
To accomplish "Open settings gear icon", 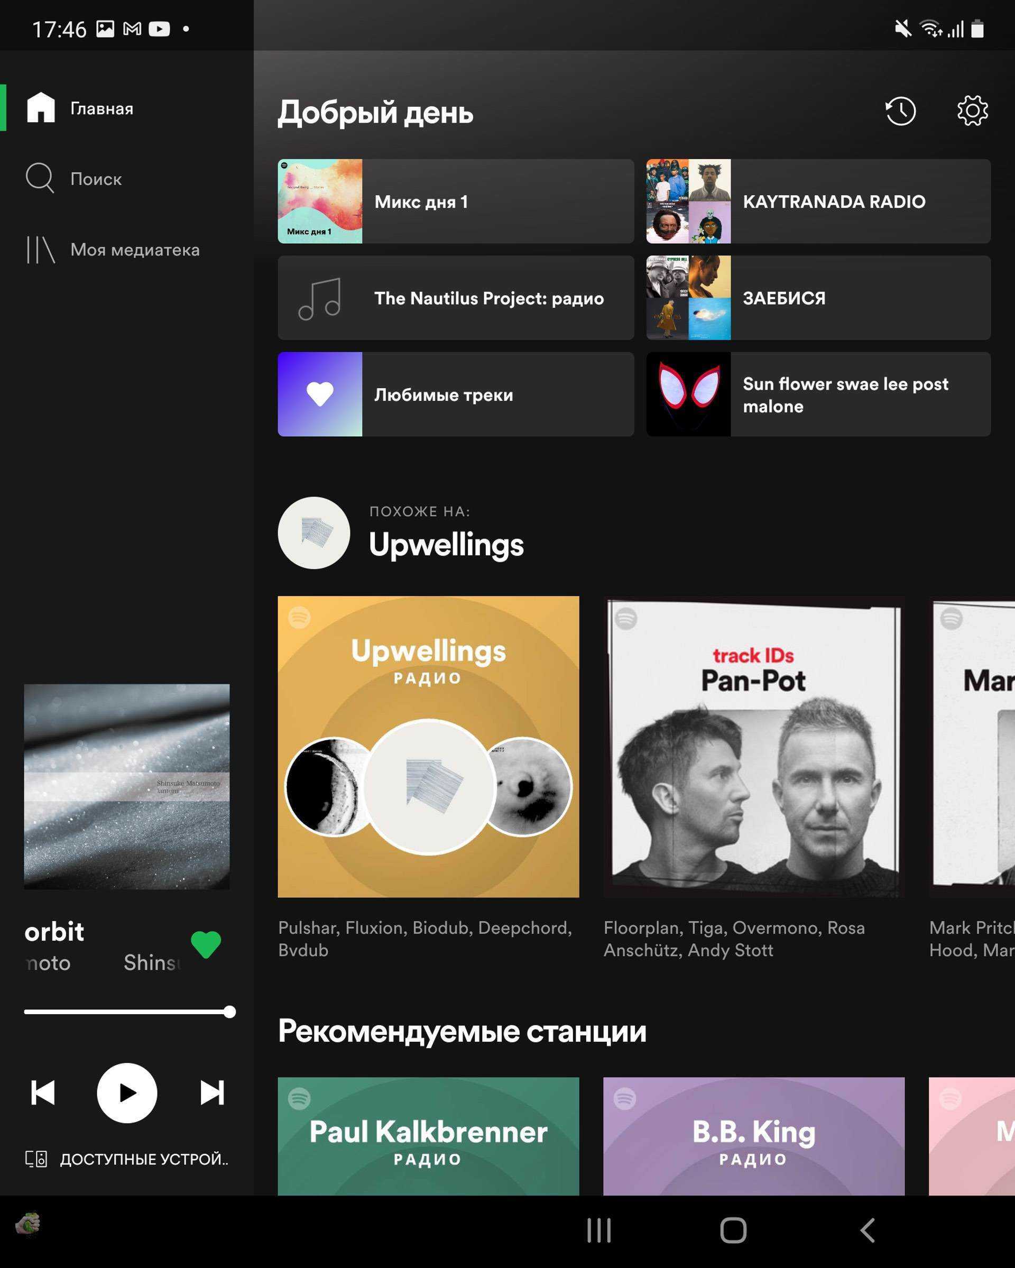I will click(972, 111).
